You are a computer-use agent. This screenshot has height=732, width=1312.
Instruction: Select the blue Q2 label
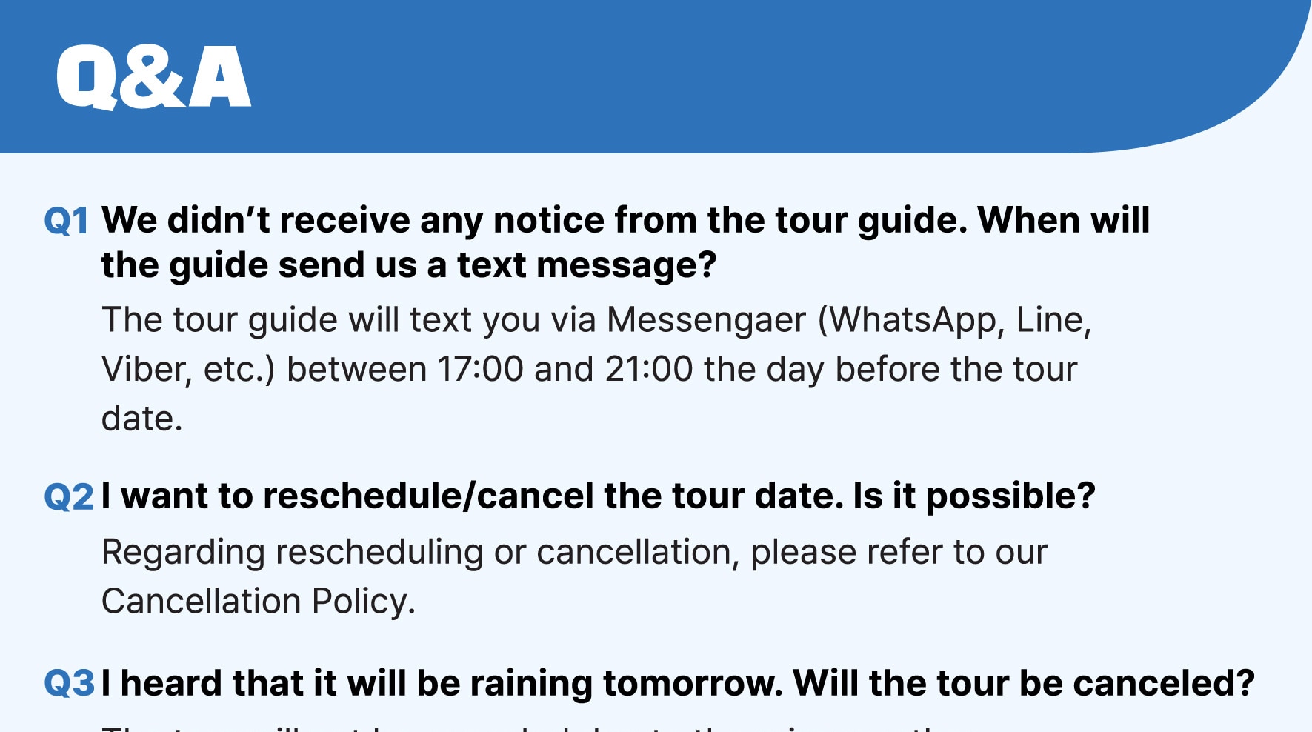pyautogui.click(x=69, y=496)
